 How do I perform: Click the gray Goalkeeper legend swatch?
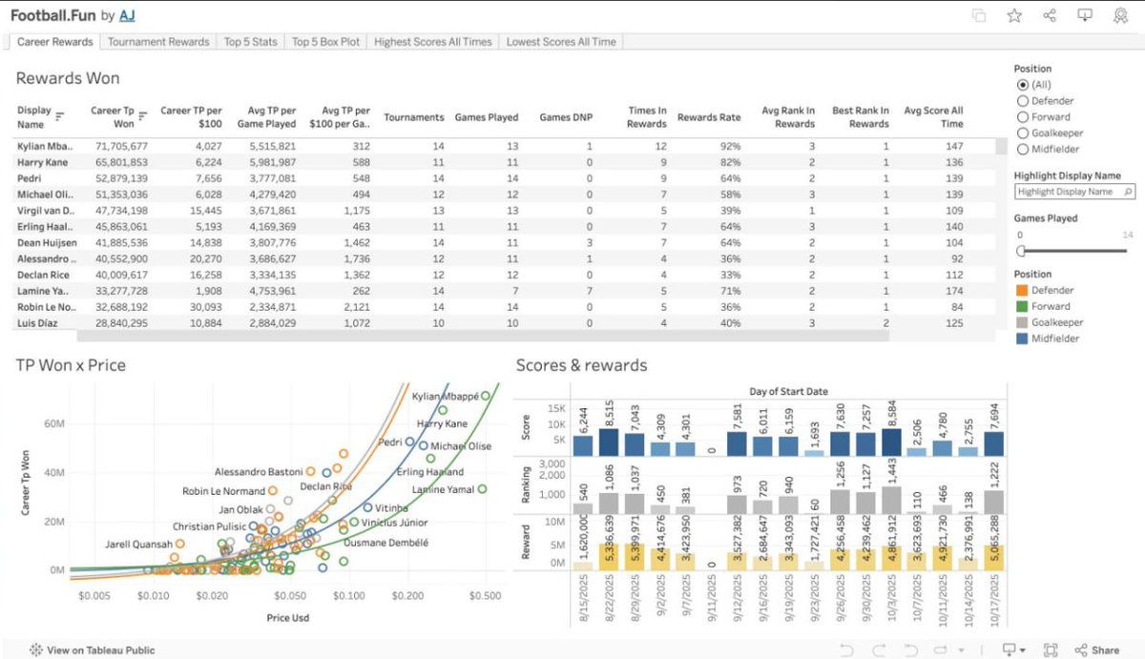tap(1021, 322)
